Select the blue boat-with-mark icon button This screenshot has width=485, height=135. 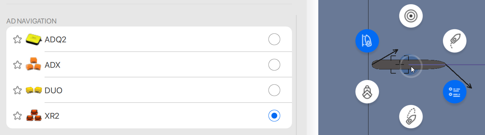pos(367,41)
